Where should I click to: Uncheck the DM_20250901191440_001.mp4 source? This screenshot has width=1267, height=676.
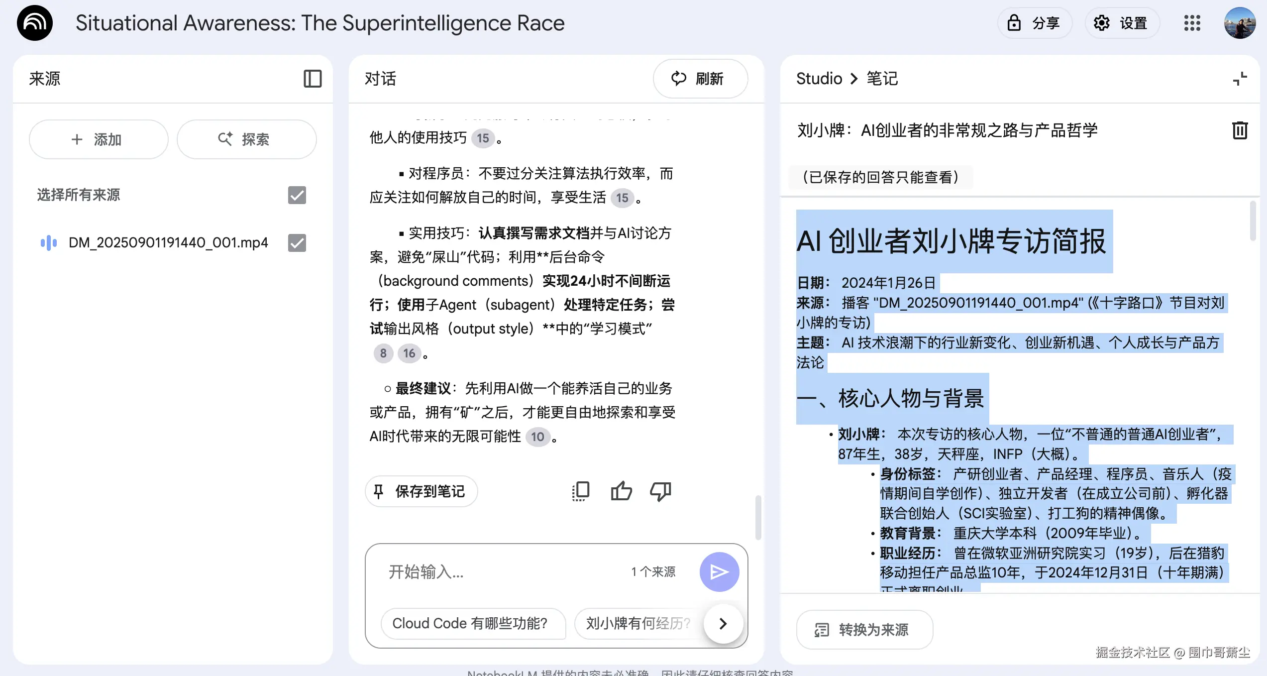tap(297, 243)
